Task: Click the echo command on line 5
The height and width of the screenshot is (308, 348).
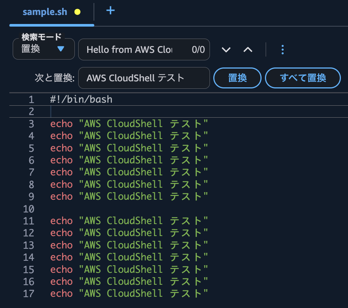Action: tap(61, 148)
